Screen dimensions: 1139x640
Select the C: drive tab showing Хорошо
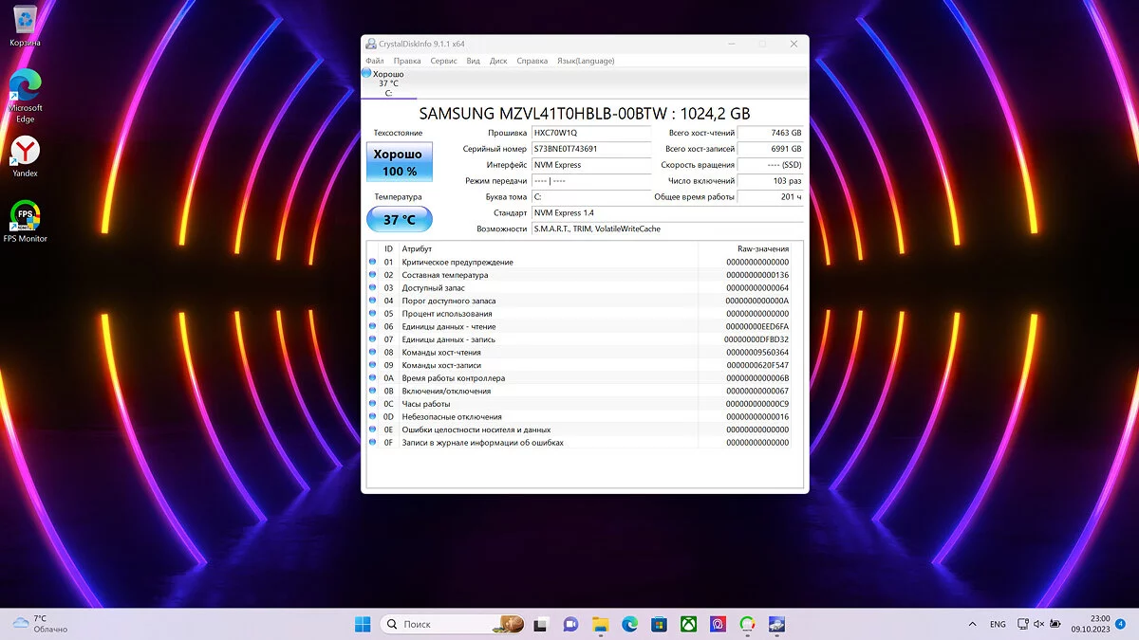click(x=388, y=83)
